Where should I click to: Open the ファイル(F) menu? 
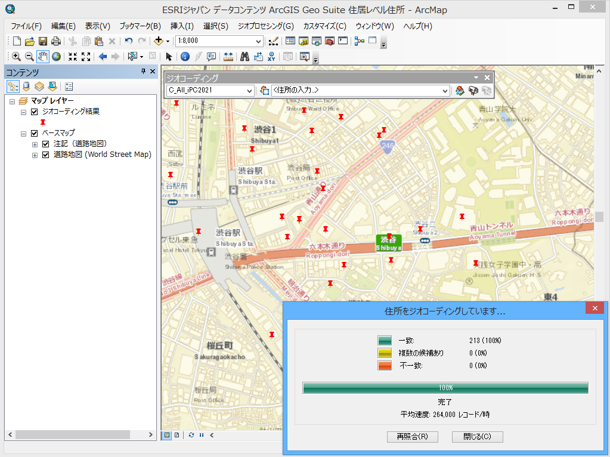click(26, 26)
